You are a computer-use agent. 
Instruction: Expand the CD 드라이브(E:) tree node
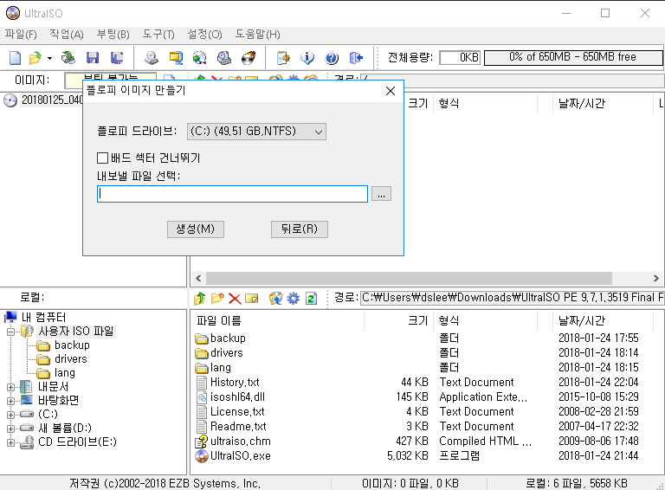tap(11, 442)
